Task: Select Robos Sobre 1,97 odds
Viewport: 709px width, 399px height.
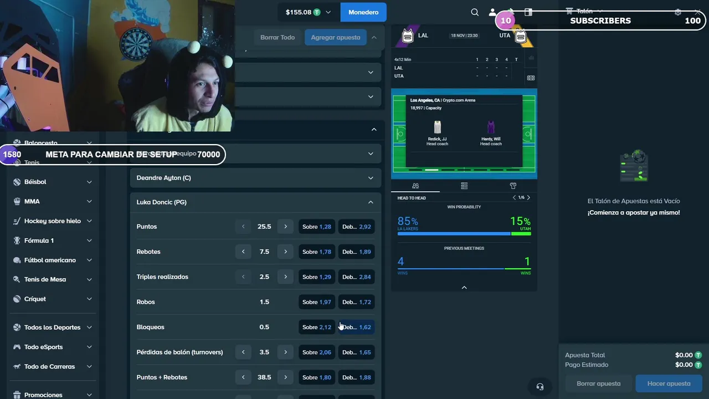Action: tap(317, 302)
